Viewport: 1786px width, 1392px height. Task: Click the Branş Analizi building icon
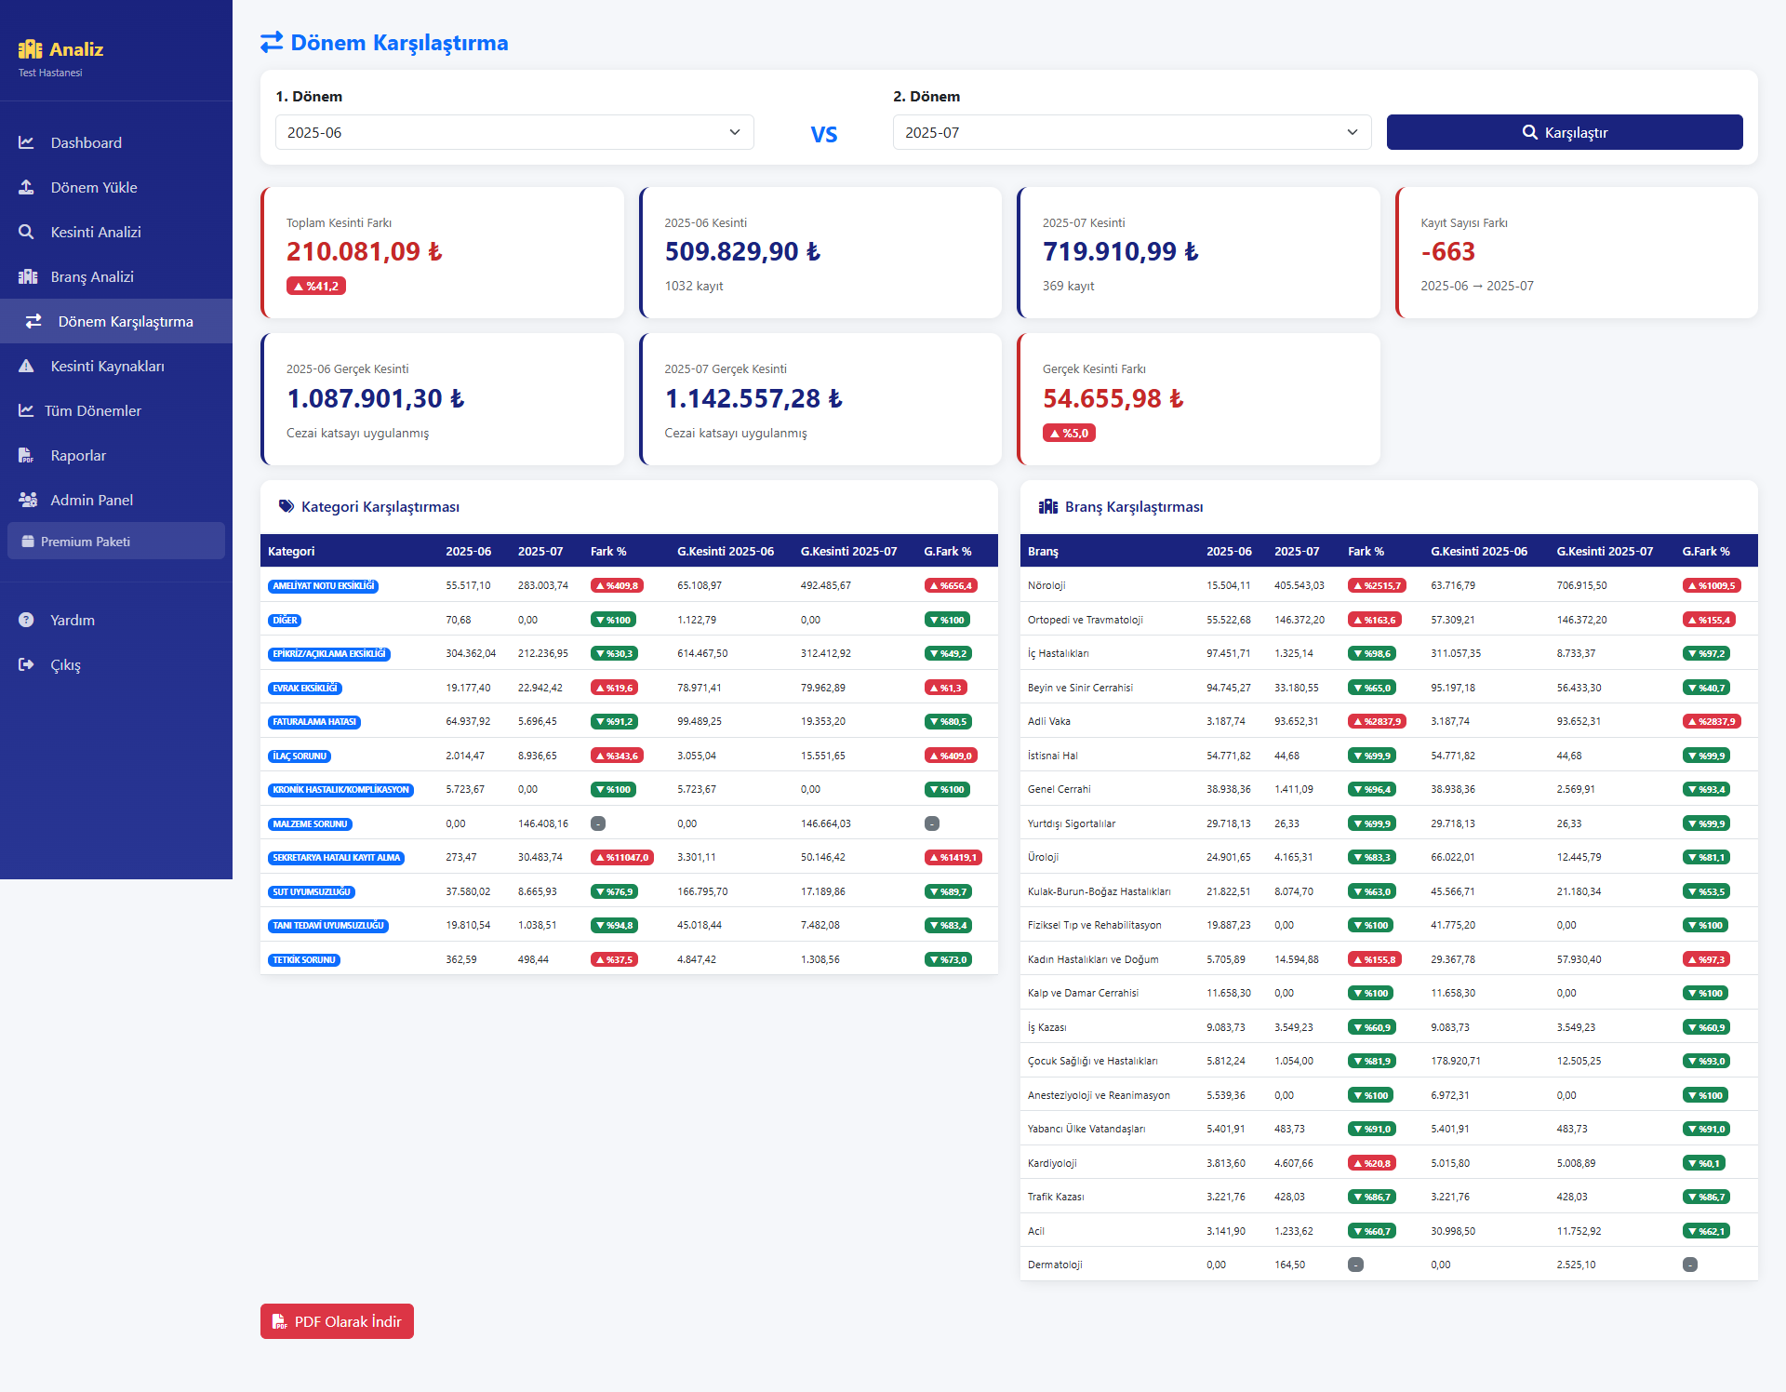click(28, 276)
